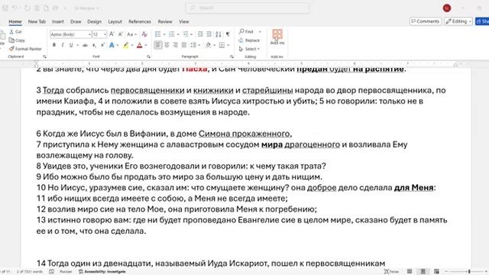The height and width of the screenshot is (275, 489).
Task: Click the Clear All Formatting icon
Action: (144, 34)
